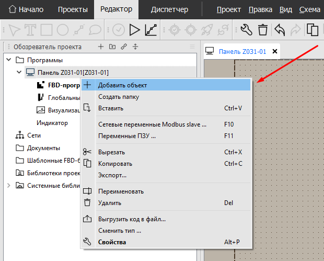
Task: Click the plus icon in project explorer header
Action: point(101,47)
